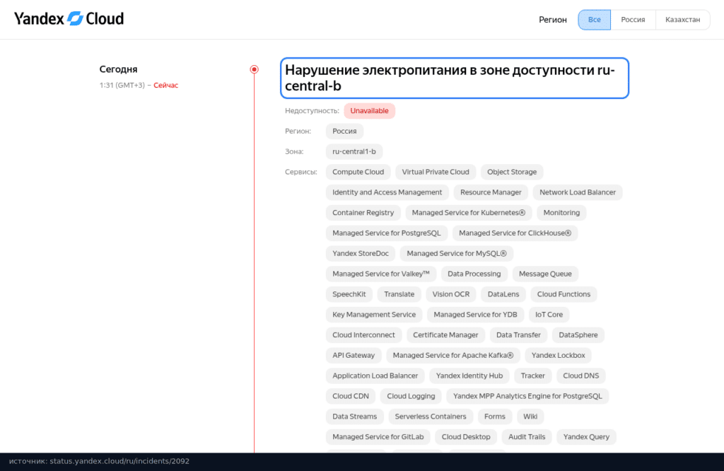Click the Application Load Balancer tag
724x471 pixels.
coord(375,375)
